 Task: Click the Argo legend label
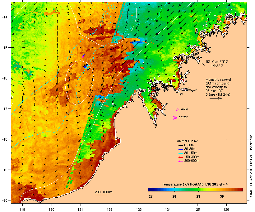tap(184, 109)
